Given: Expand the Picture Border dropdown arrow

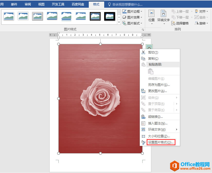Looking at the screenshot, I should pos(142,12).
